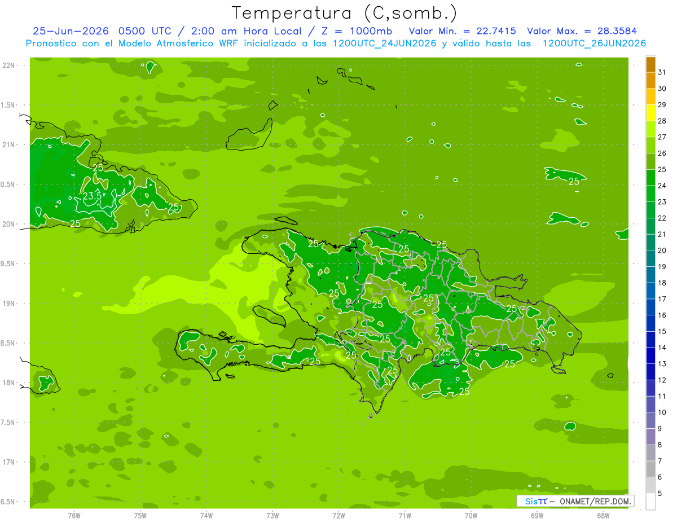Click the legend color band between 19 and 20
The height and width of the screenshot is (523, 677).
[x=650, y=258]
